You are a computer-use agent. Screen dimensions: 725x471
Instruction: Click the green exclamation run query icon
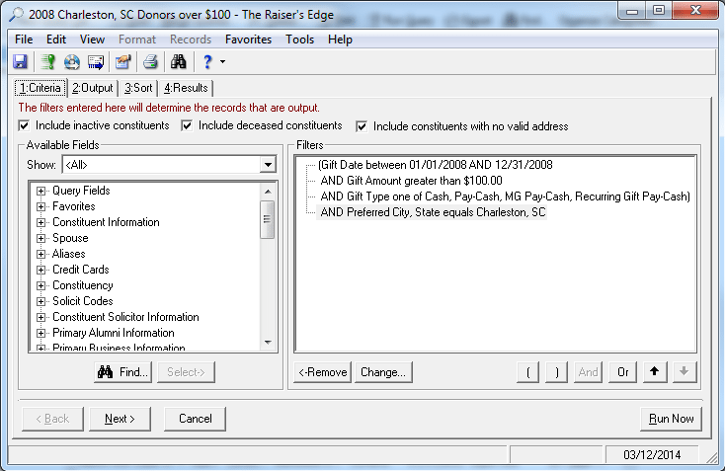pyautogui.click(x=47, y=62)
